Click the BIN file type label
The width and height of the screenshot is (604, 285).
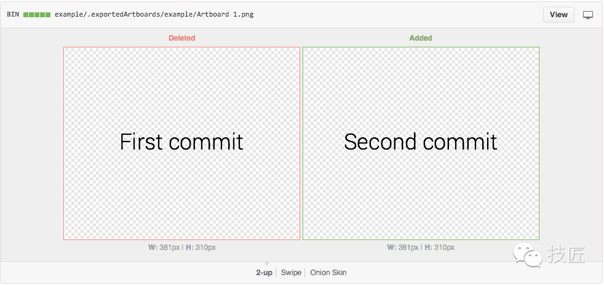(13, 15)
